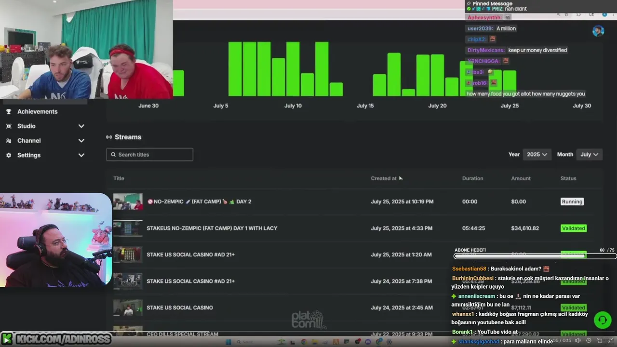The height and width of the screenshot is (347, 617).
Task: Click the Settings gear icon in sidebar
Action: tap(9, 155)
